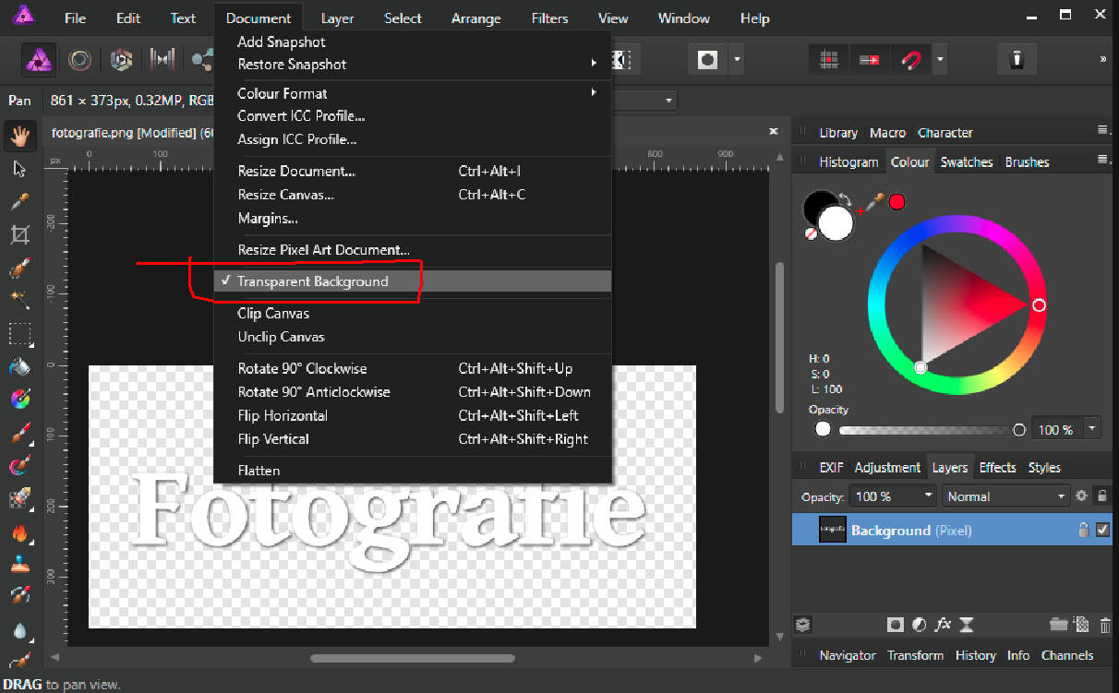Image resolution: width=1119 pixels, height=693 pixels.
Task: Select the Move tool
Action: (19, 169)
